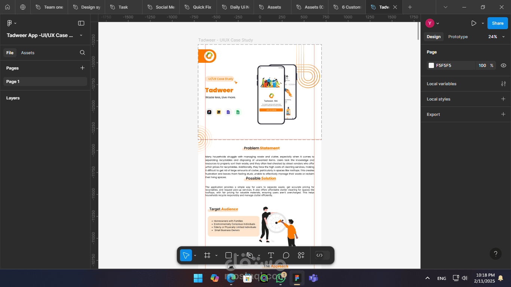Open the Help question mark button
This screenshot has width=511, height=287.
pyautogui.click(x=496, y=254)
